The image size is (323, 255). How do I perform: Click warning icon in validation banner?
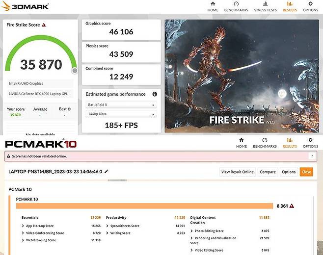tap(8, 156)
